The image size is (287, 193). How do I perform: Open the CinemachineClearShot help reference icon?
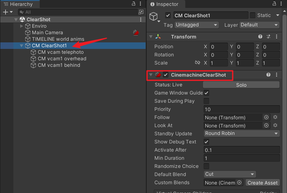click(268, 75)
